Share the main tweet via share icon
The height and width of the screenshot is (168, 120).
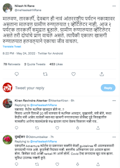102,74
